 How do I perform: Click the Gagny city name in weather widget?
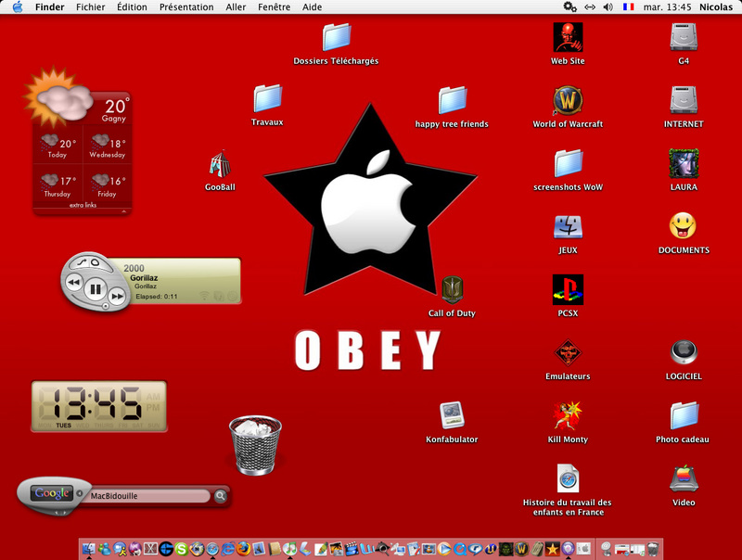coord(113,119)
